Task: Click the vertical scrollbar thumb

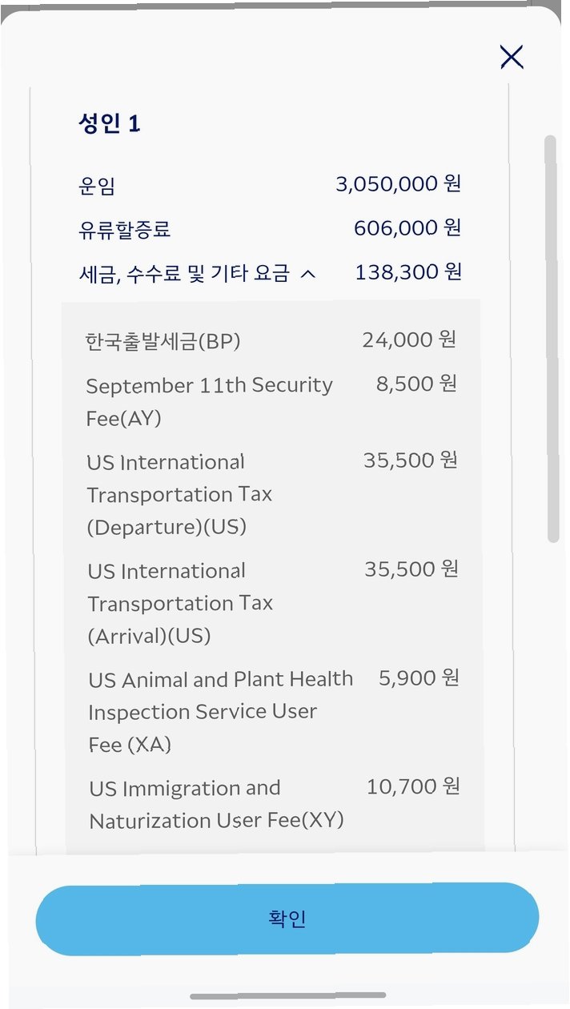Action: [x=551, y=339]
